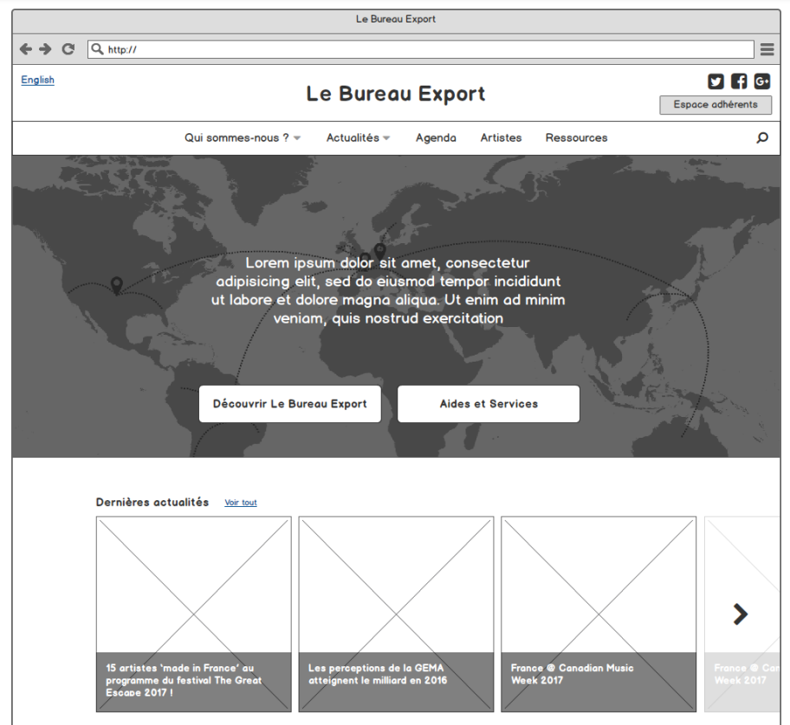Open the Ressources menu item
The image size is (790, 725).
(576, 138)
